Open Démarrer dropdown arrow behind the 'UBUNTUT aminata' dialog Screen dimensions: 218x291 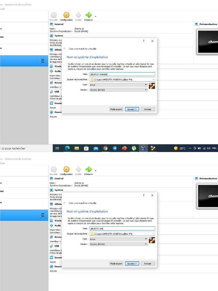[x=95, y=16]
